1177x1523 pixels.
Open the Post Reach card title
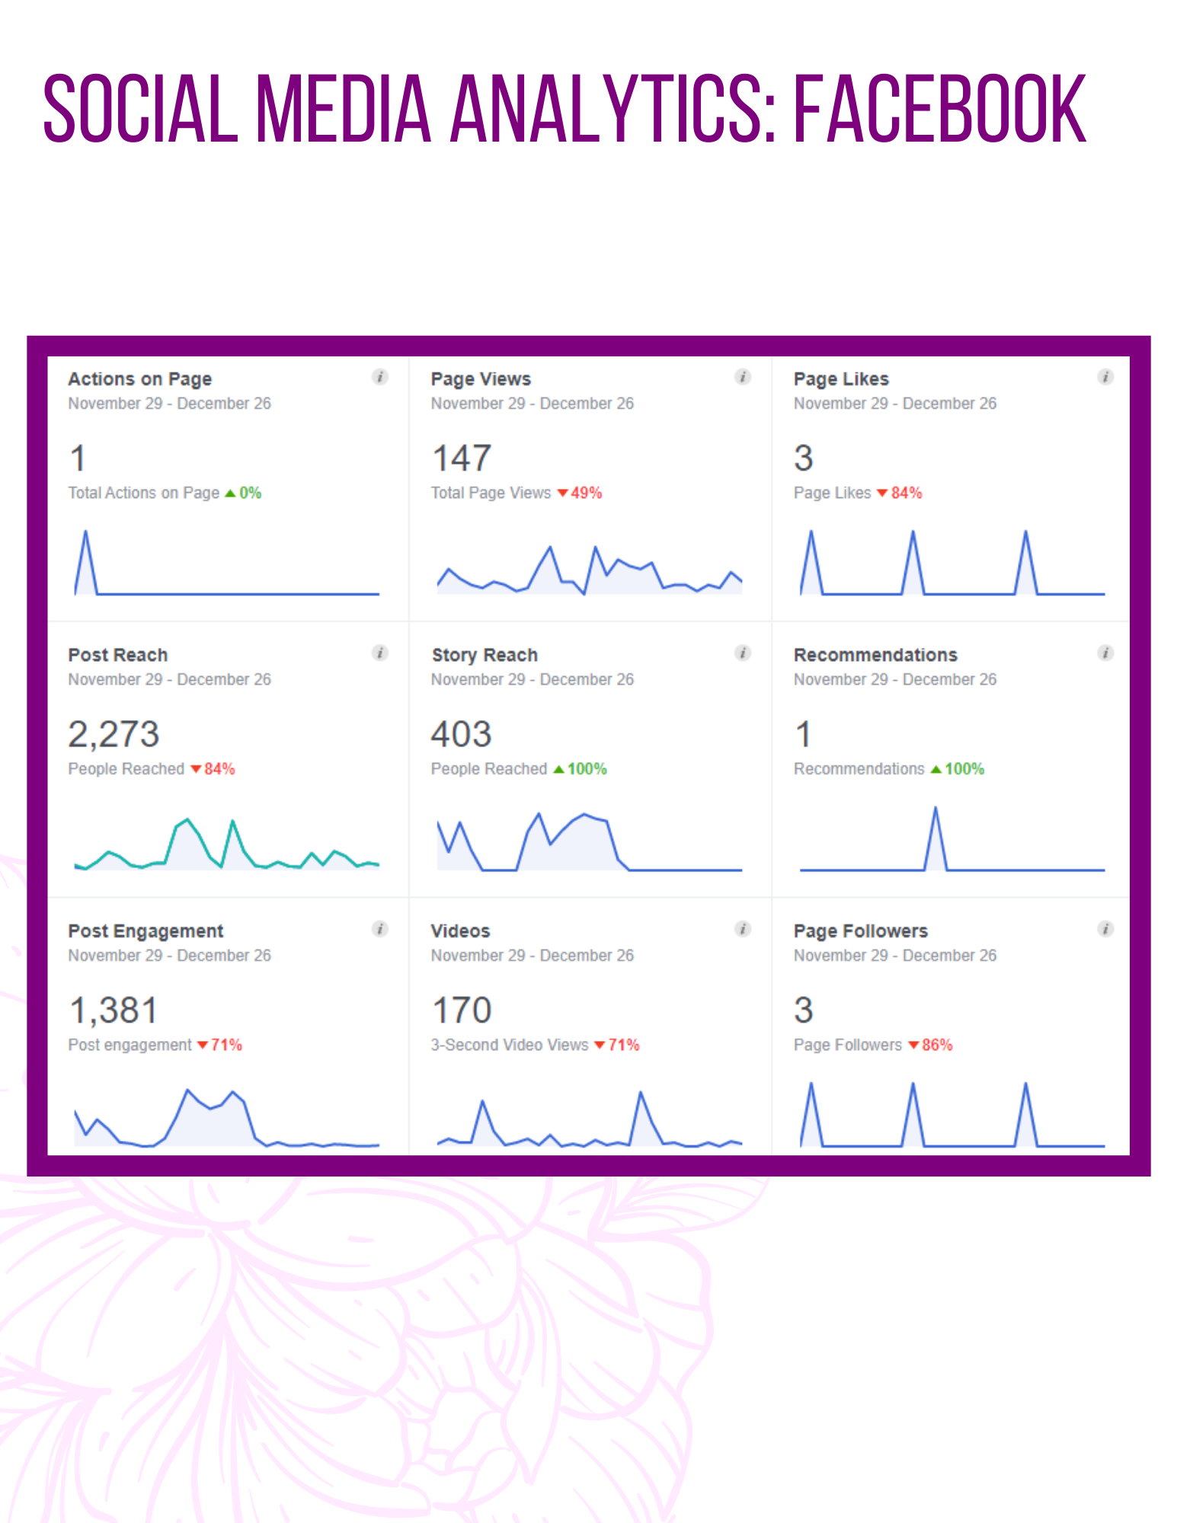click(118, 655)
